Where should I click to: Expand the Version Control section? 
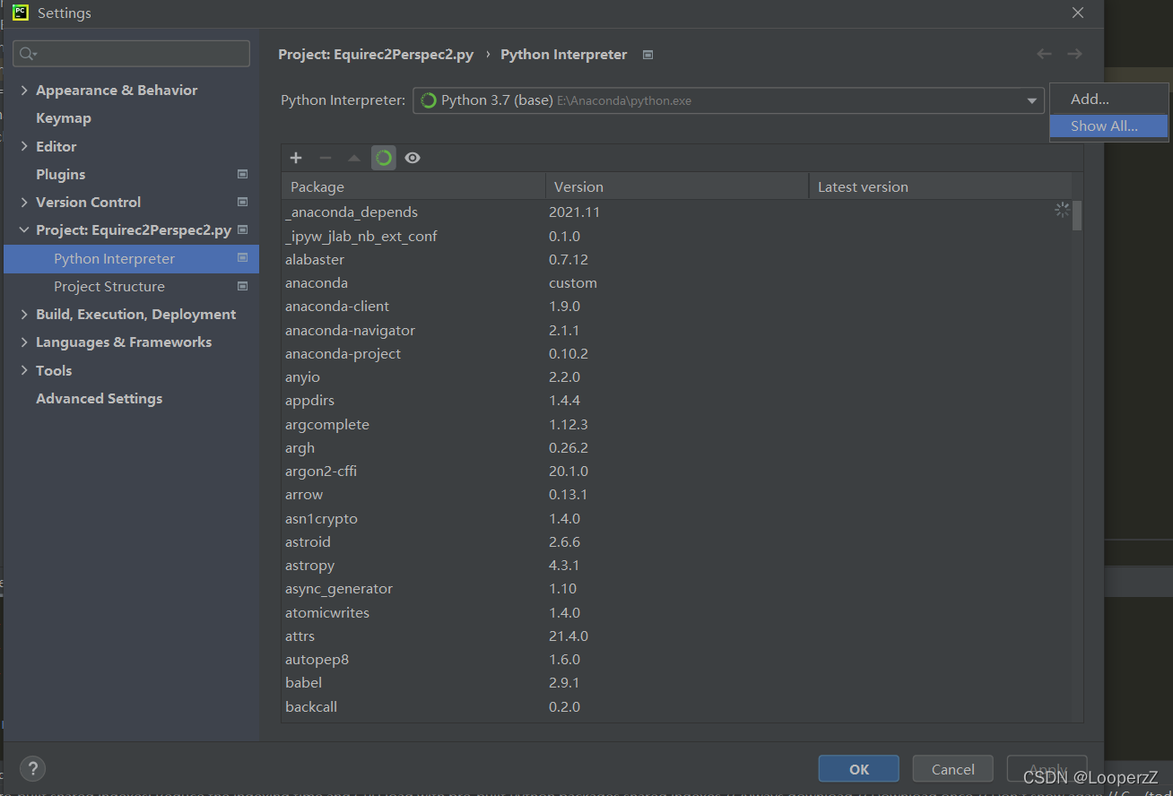pyautogui.click(x=24, y=203)
